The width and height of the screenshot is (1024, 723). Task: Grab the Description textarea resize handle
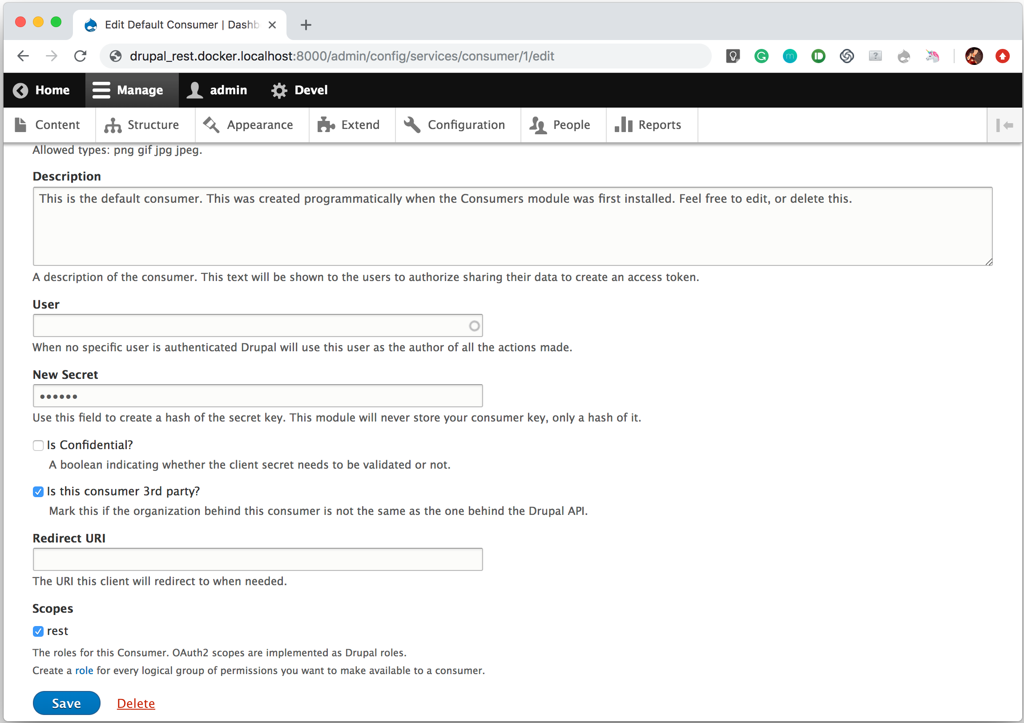(988, 261)
